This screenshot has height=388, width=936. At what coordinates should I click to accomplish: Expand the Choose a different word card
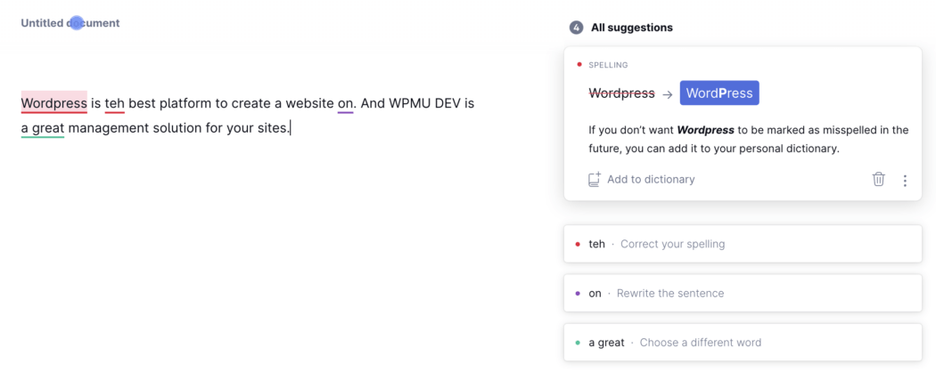tap(742, 343)
